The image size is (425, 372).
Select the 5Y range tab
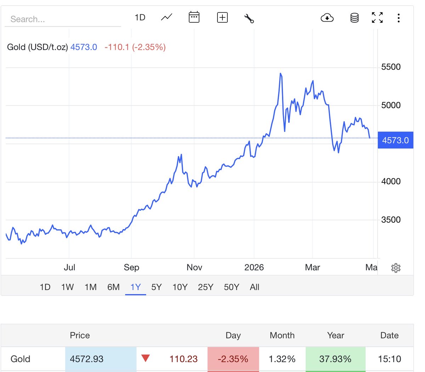(x=157, y=287)
